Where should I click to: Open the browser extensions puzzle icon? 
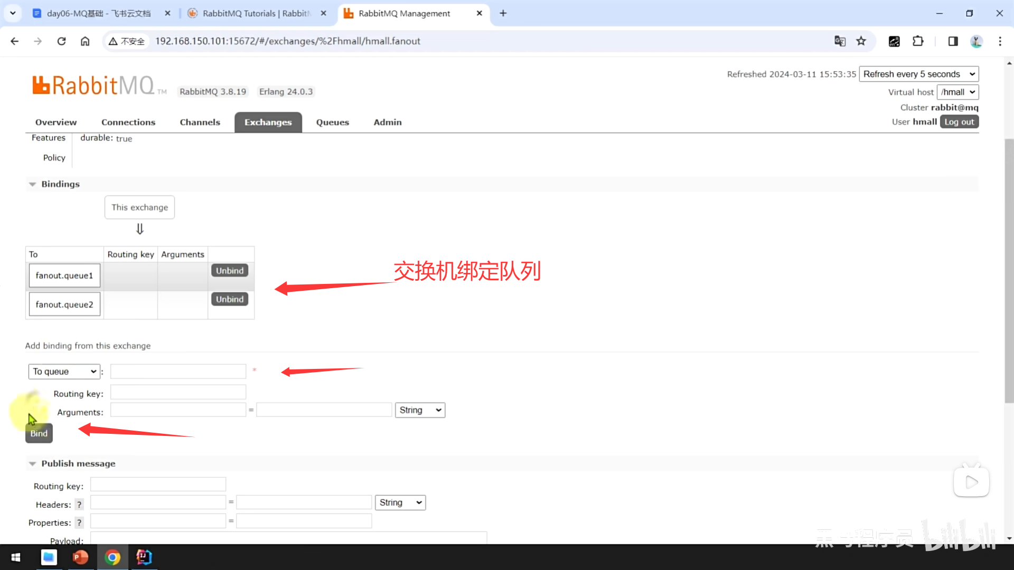(x=918, y=41)
